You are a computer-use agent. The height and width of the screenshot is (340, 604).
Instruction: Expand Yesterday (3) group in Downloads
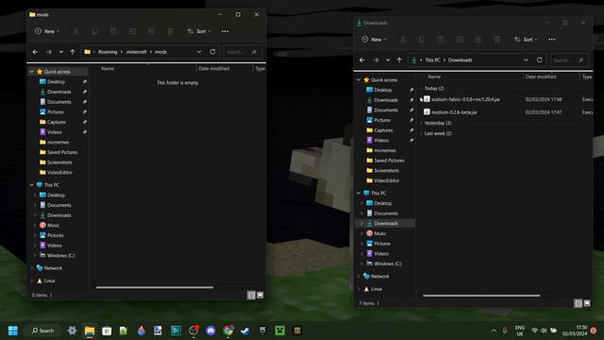click(x=421, y=123)
